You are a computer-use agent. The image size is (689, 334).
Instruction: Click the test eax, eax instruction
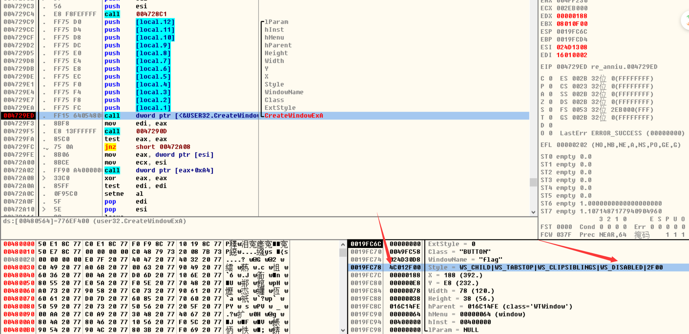coord(136,139)
